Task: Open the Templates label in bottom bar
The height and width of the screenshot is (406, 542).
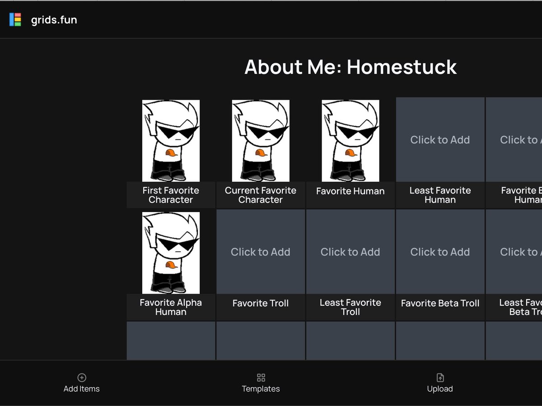Action: tap(261, 389)
